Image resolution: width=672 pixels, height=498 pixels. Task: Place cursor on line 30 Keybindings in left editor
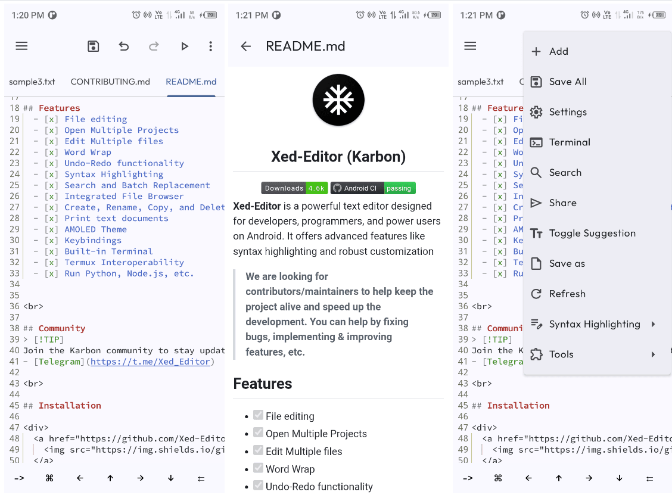pos(93,241)
